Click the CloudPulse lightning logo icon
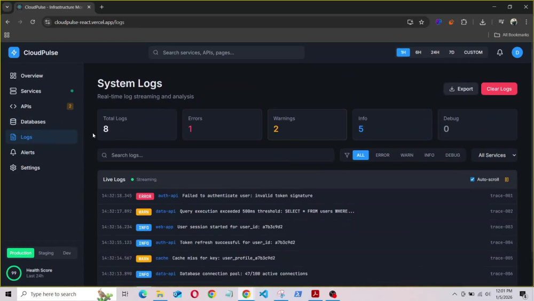 [14, 52]
